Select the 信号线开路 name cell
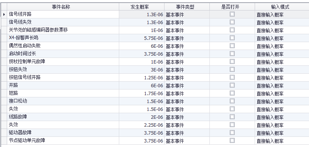 pyautogui.click(x=63, y=14)
